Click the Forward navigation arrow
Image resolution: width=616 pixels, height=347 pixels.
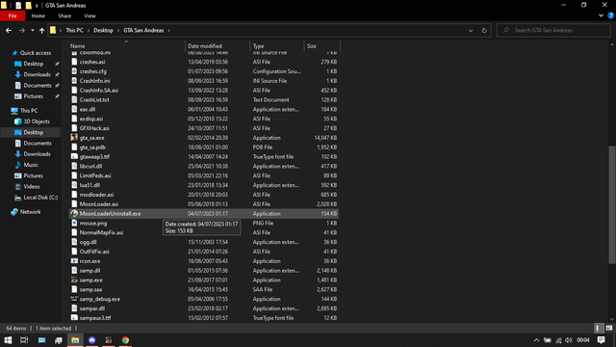pos(22,30)
